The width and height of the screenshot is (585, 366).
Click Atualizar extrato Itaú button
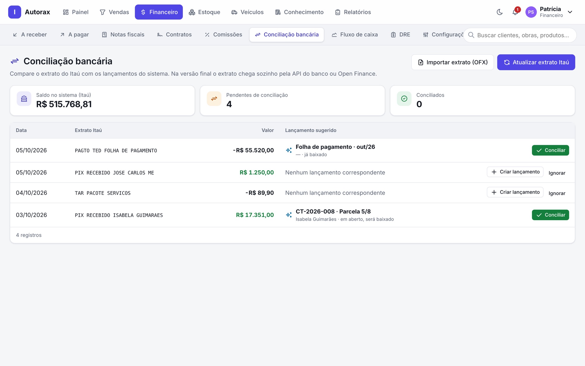(536, 62)
